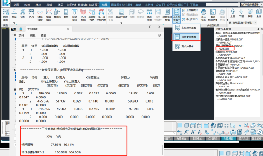Pin the 旧版文本查看 side panel
Image resolution: width=263 pixels, height=156 pixels.
258,29
